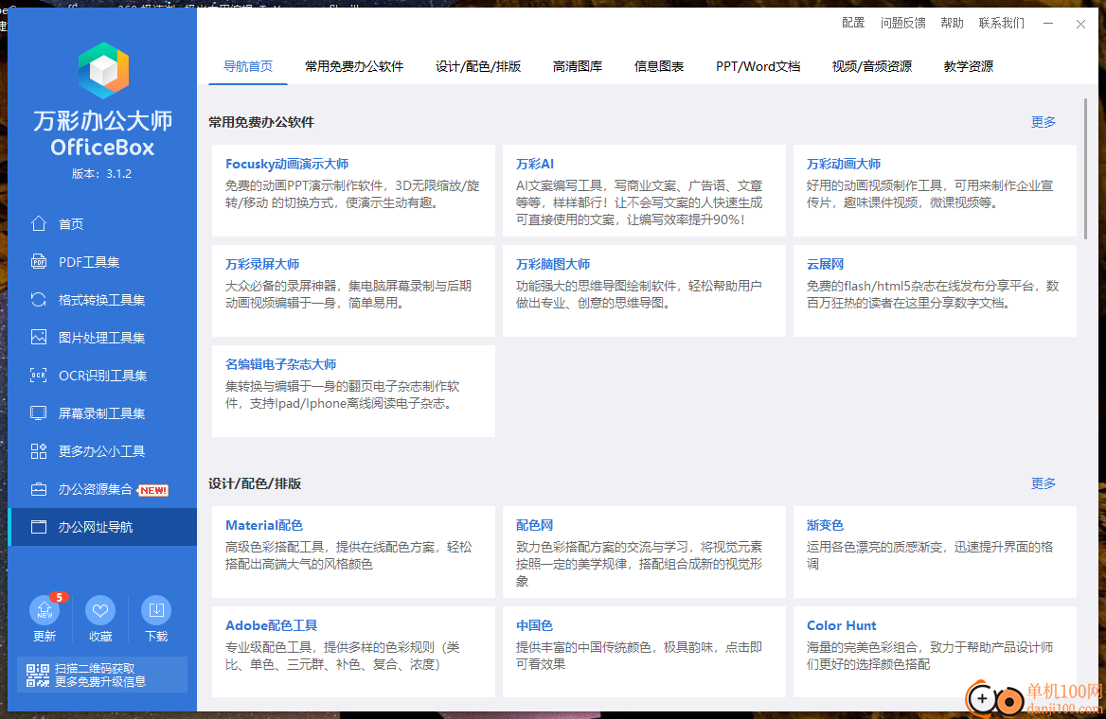Open Focusky动画演示大师 link
Screen dimensions: 1106x719
click(x=287, y=164)
